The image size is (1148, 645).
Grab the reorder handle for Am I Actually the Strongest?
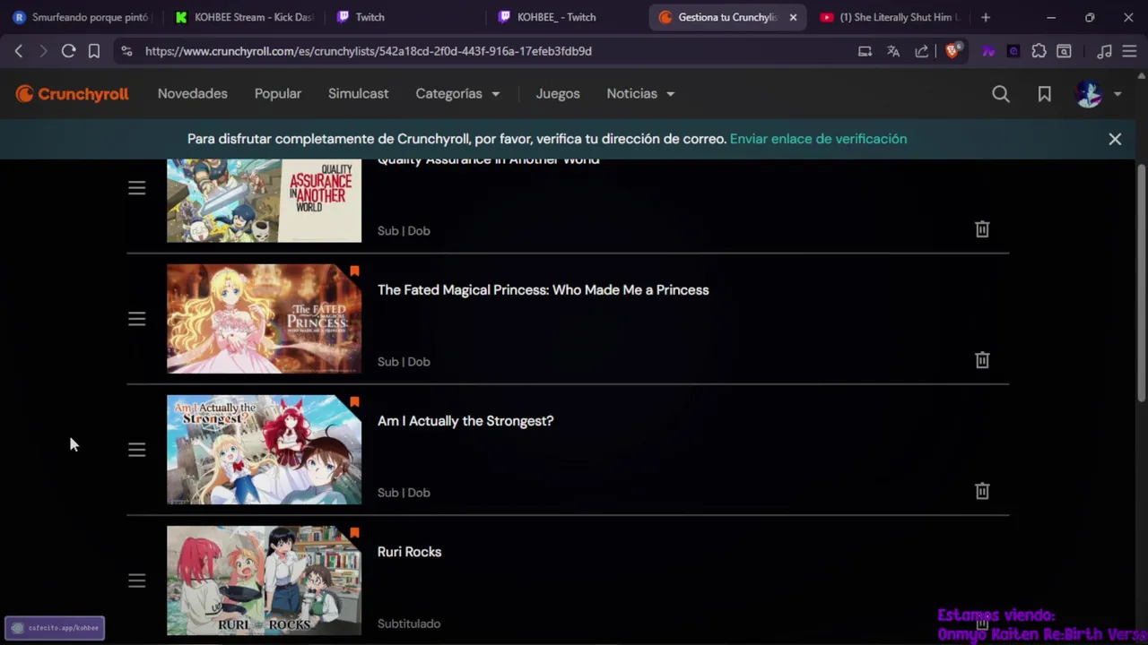pyautogui.click(x=136, y=450)
